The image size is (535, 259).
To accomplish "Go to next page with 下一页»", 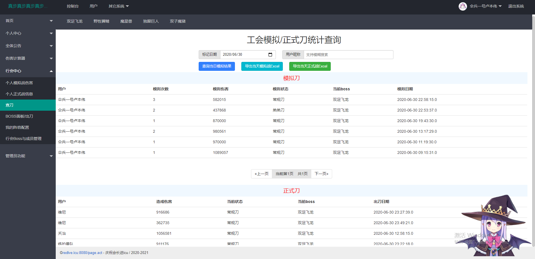I will (x=322, y=174).
